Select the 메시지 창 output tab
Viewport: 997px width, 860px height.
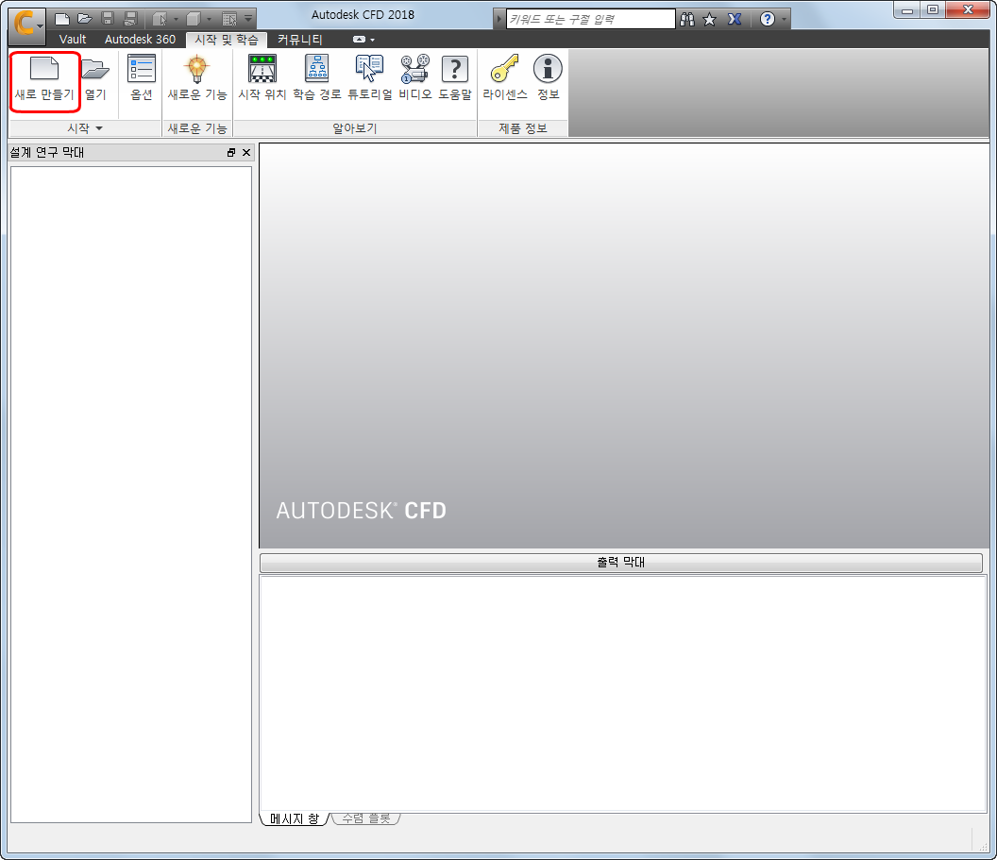(x=295, y=818)
